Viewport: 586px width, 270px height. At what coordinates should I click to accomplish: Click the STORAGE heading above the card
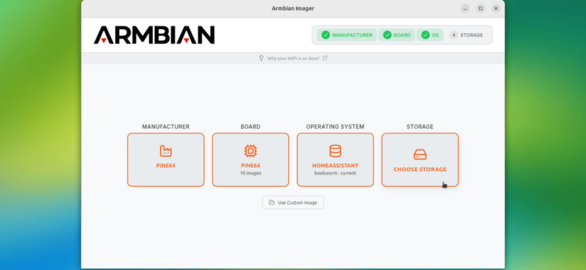(x=420, y=127)
